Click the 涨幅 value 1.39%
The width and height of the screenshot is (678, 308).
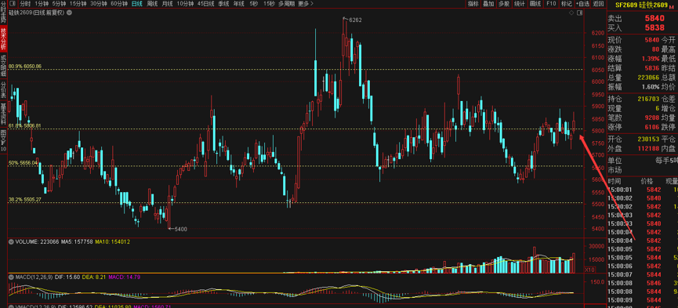click(x=651, y=59)
